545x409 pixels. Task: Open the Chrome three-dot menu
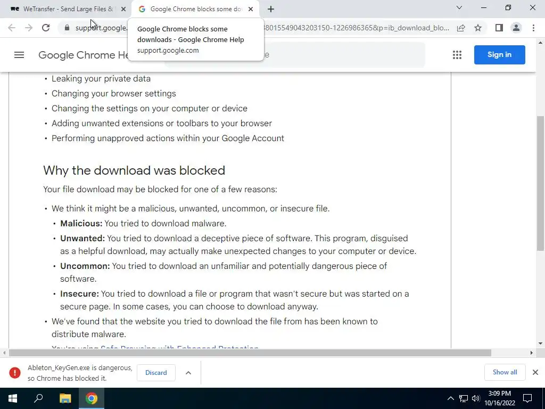pos(533,28)
